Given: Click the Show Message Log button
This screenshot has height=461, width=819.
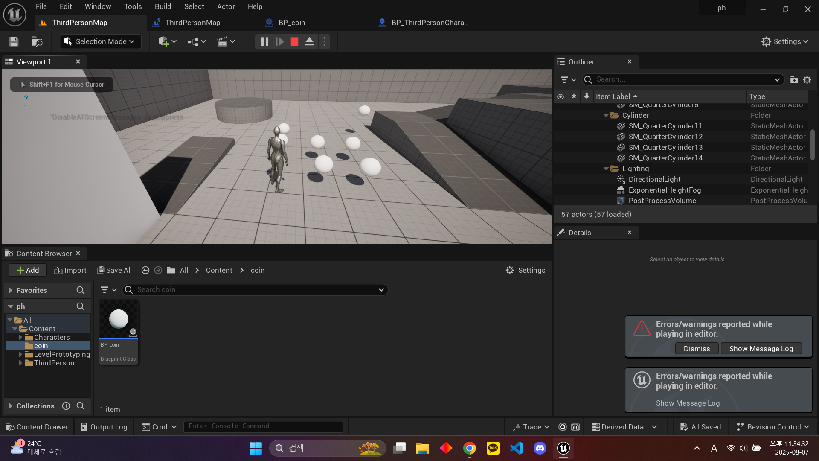Looking at the screenshot, I should 761,349.
